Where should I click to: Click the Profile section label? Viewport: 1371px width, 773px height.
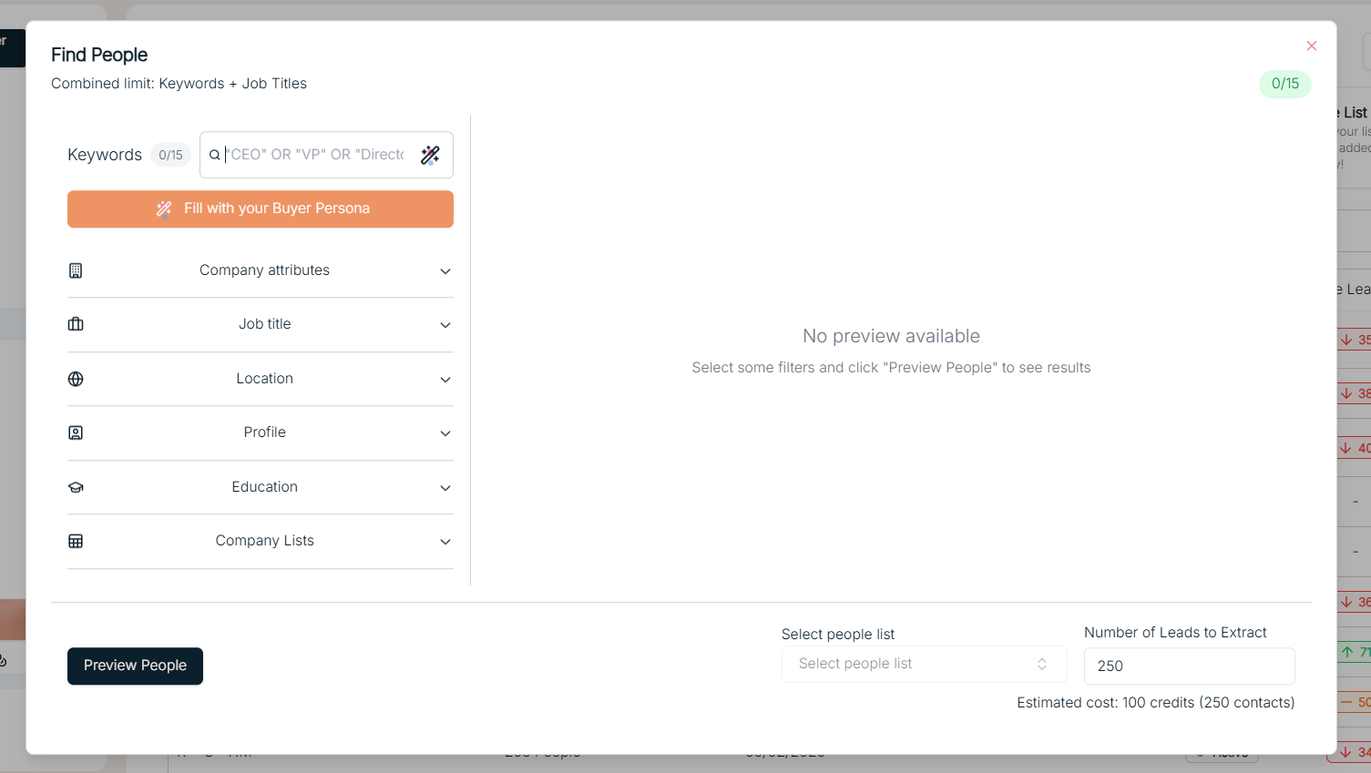pos(265,432)
